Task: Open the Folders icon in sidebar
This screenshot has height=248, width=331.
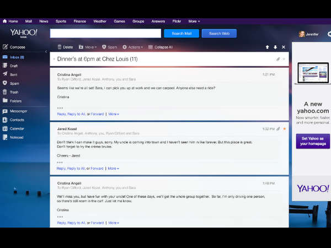Action: [5, 101]
